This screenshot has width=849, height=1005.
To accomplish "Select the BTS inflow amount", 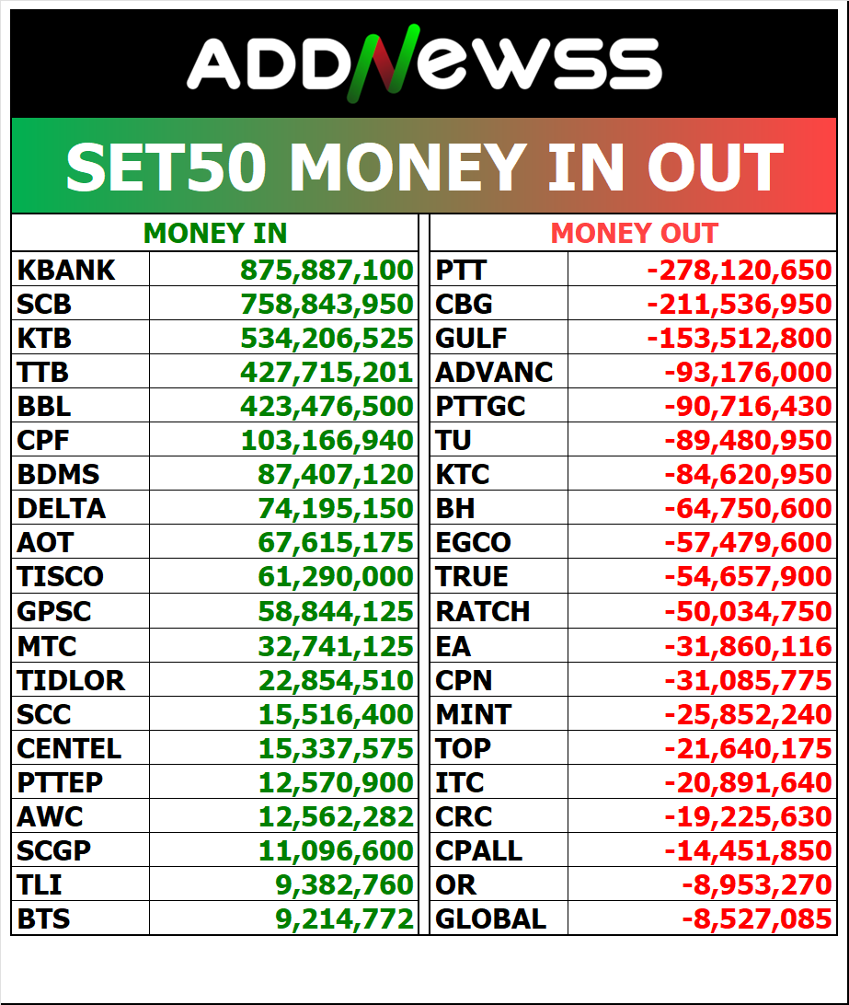I will pos(344,918).
